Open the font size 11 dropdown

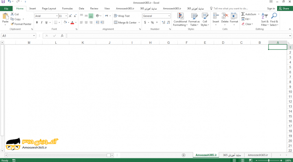click(x=66, y=16)
